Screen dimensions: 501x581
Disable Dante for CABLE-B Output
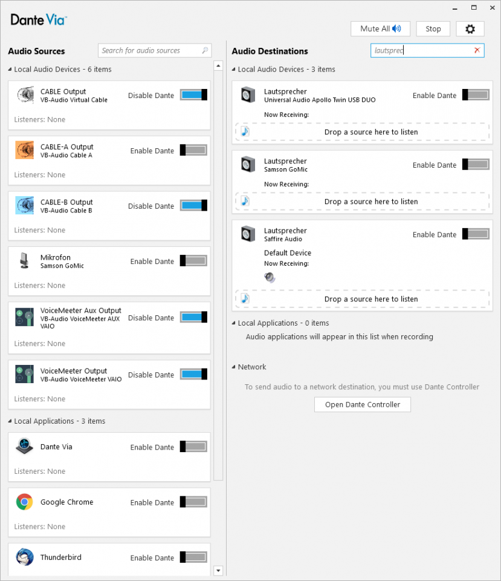193,205
